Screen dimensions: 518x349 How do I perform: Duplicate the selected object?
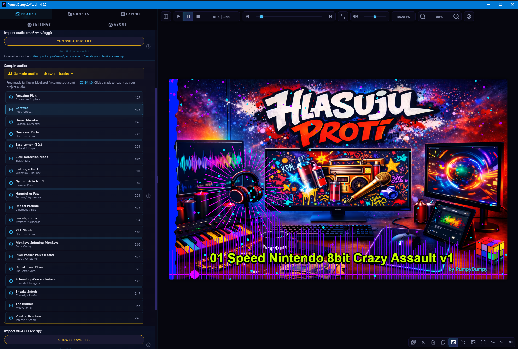pyautogui.click(x=443, y=342)
